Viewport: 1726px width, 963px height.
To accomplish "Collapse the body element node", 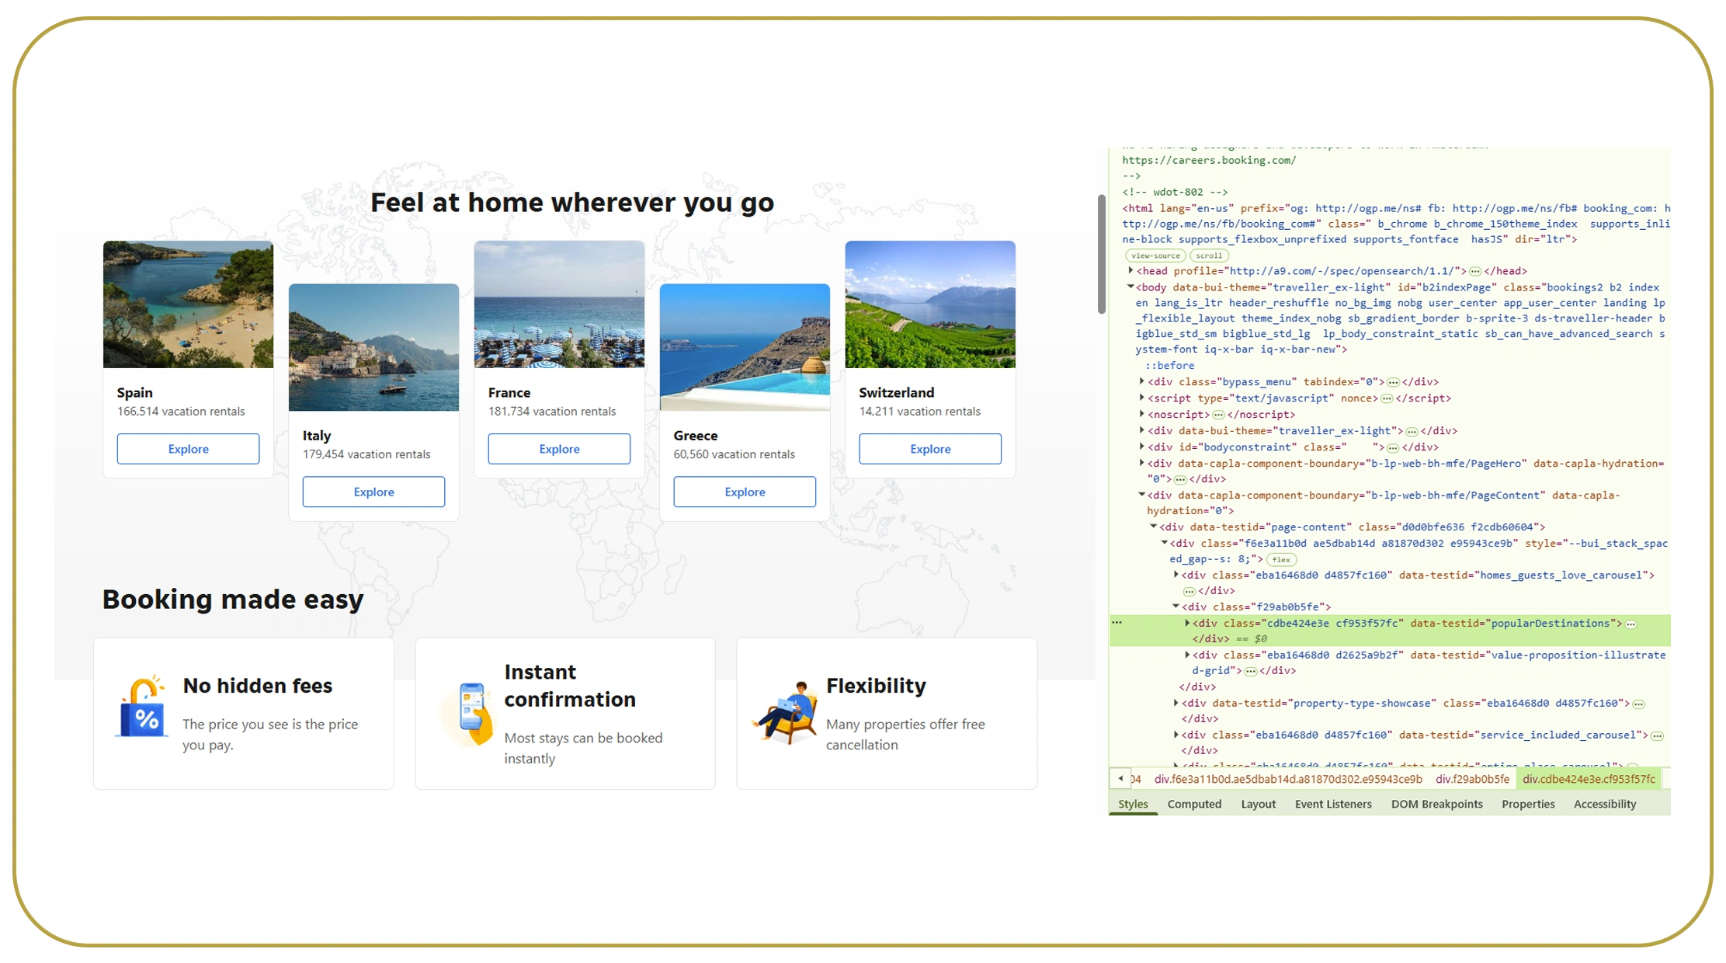I will (1130, 287).
